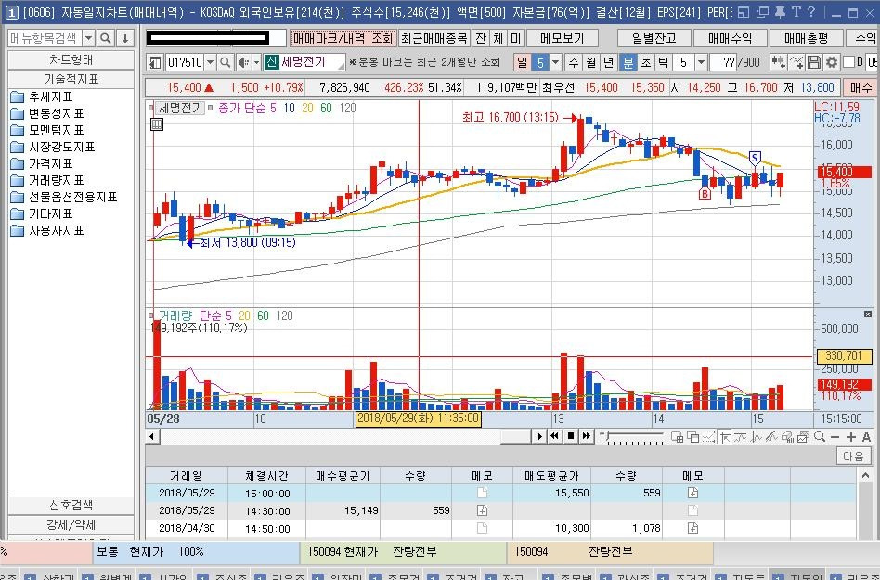Click the zoom magnifier in chart toolbar
Screen dimensions: 880x580
pos(820,436)
